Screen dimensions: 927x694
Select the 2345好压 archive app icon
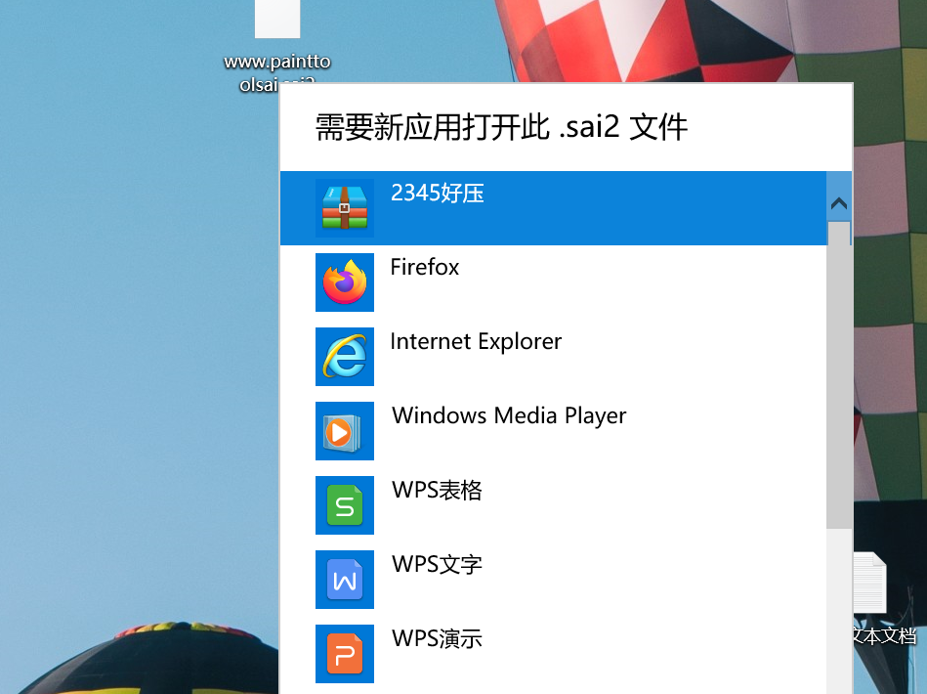[345, 207]
